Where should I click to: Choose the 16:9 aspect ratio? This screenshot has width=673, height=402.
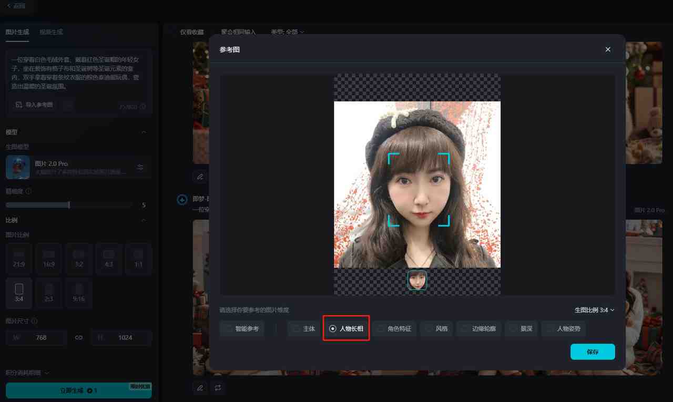coord(49,259)
